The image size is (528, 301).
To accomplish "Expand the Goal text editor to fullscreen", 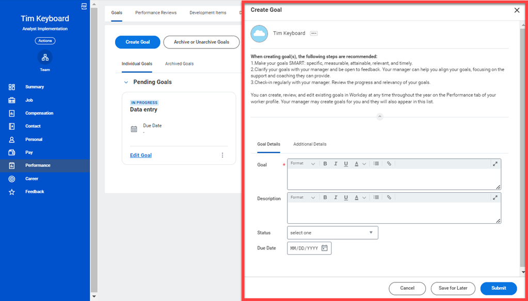I will (495, 164).
